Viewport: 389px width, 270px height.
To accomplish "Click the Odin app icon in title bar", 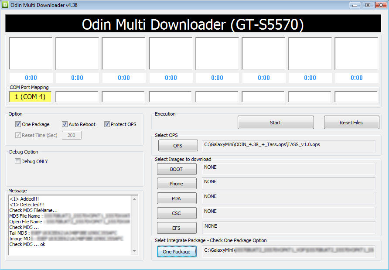I will [x=6, y=5].
